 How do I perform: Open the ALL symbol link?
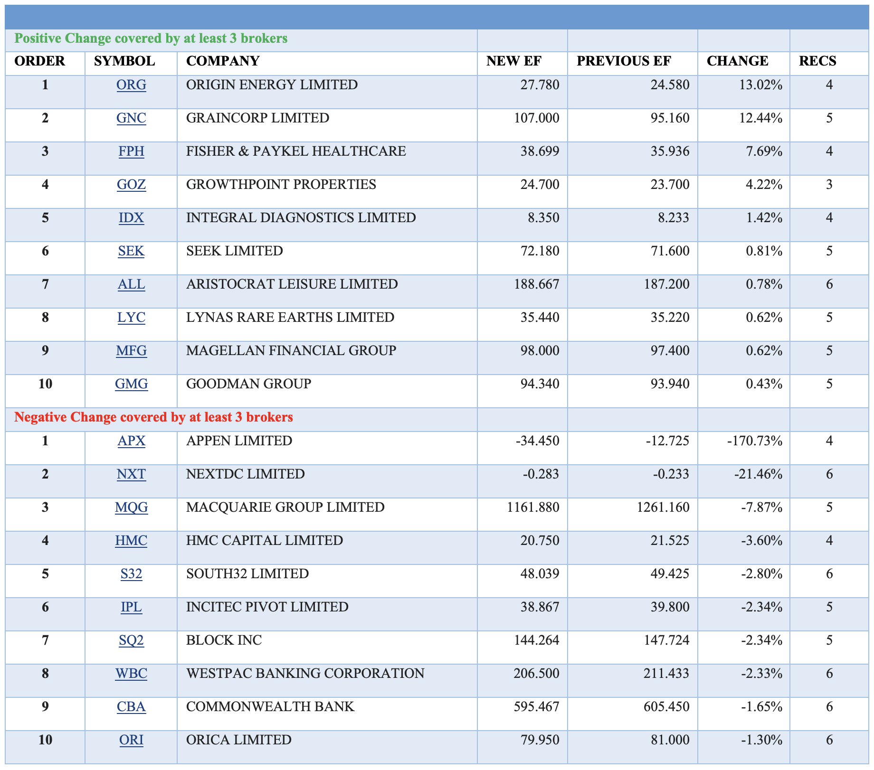pos(131,284)
